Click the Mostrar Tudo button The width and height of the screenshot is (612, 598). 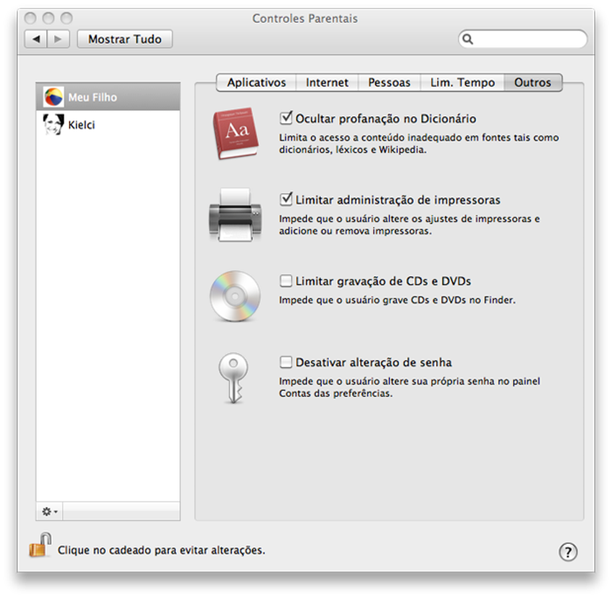coord(125,39)
